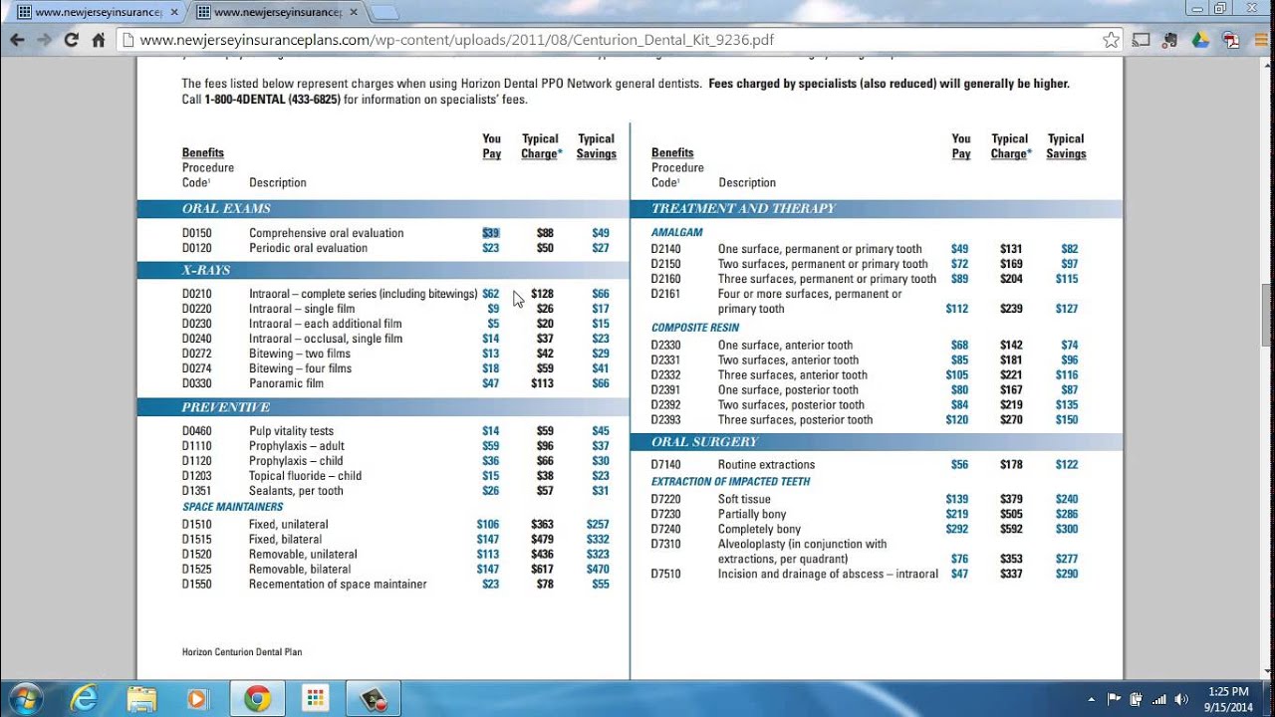Click 'Prophylaxis – adult' row text
The height and width of the screenshot is (717, 1275).
[x=296, y=446]
